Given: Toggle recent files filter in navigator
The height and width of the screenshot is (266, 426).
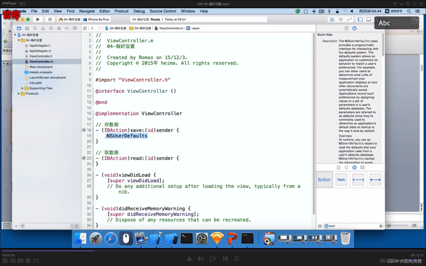Looking at the screenshot, I should coord(72,226).
